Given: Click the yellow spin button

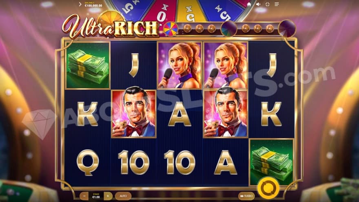Looking at the screenshot, I should 268,188.
